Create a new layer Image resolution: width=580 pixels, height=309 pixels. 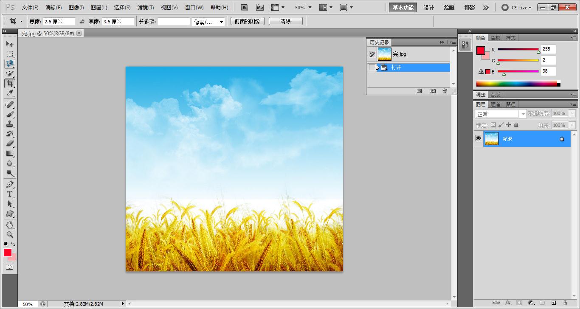click(553, 303)
